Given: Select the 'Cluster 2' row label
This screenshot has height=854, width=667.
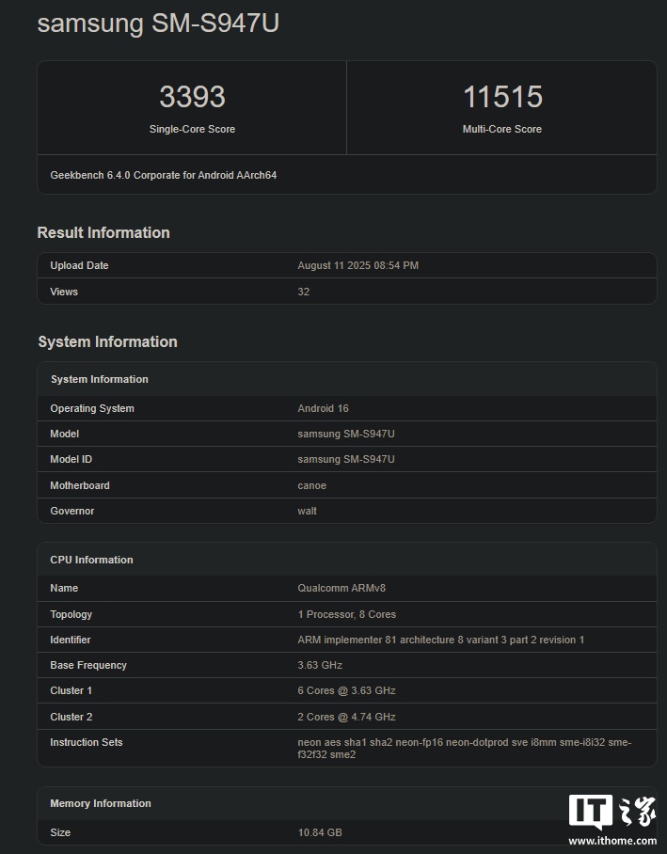Looking at the screenshot, I should pos(71,718).
